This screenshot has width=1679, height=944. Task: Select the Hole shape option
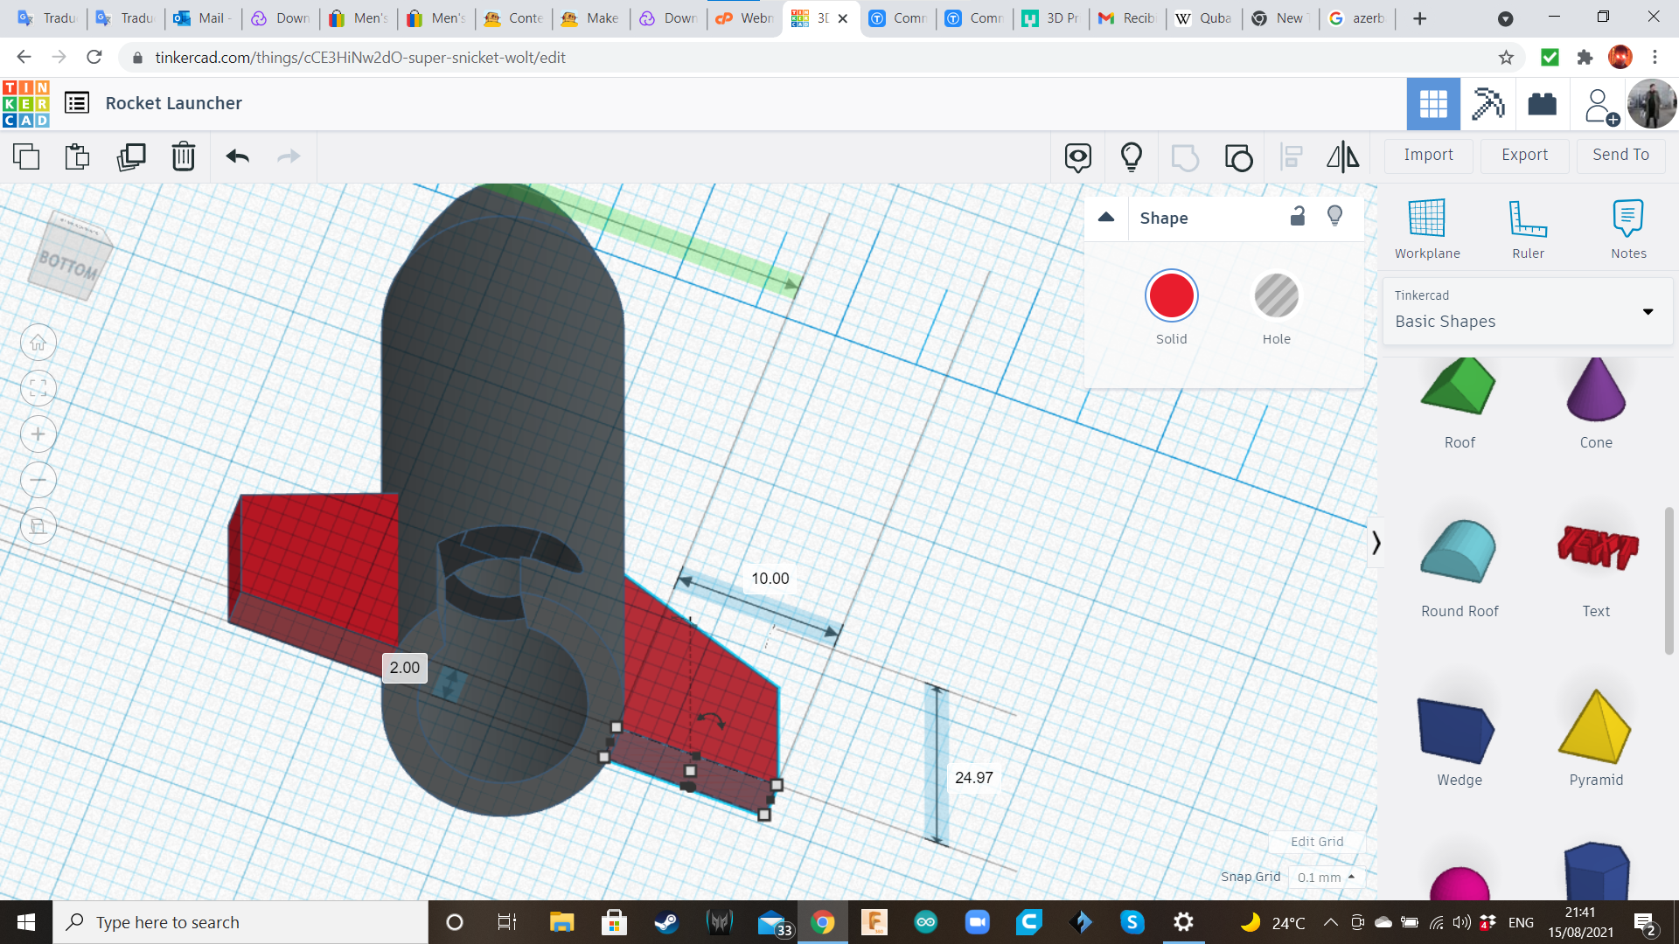pos(1276,297)
